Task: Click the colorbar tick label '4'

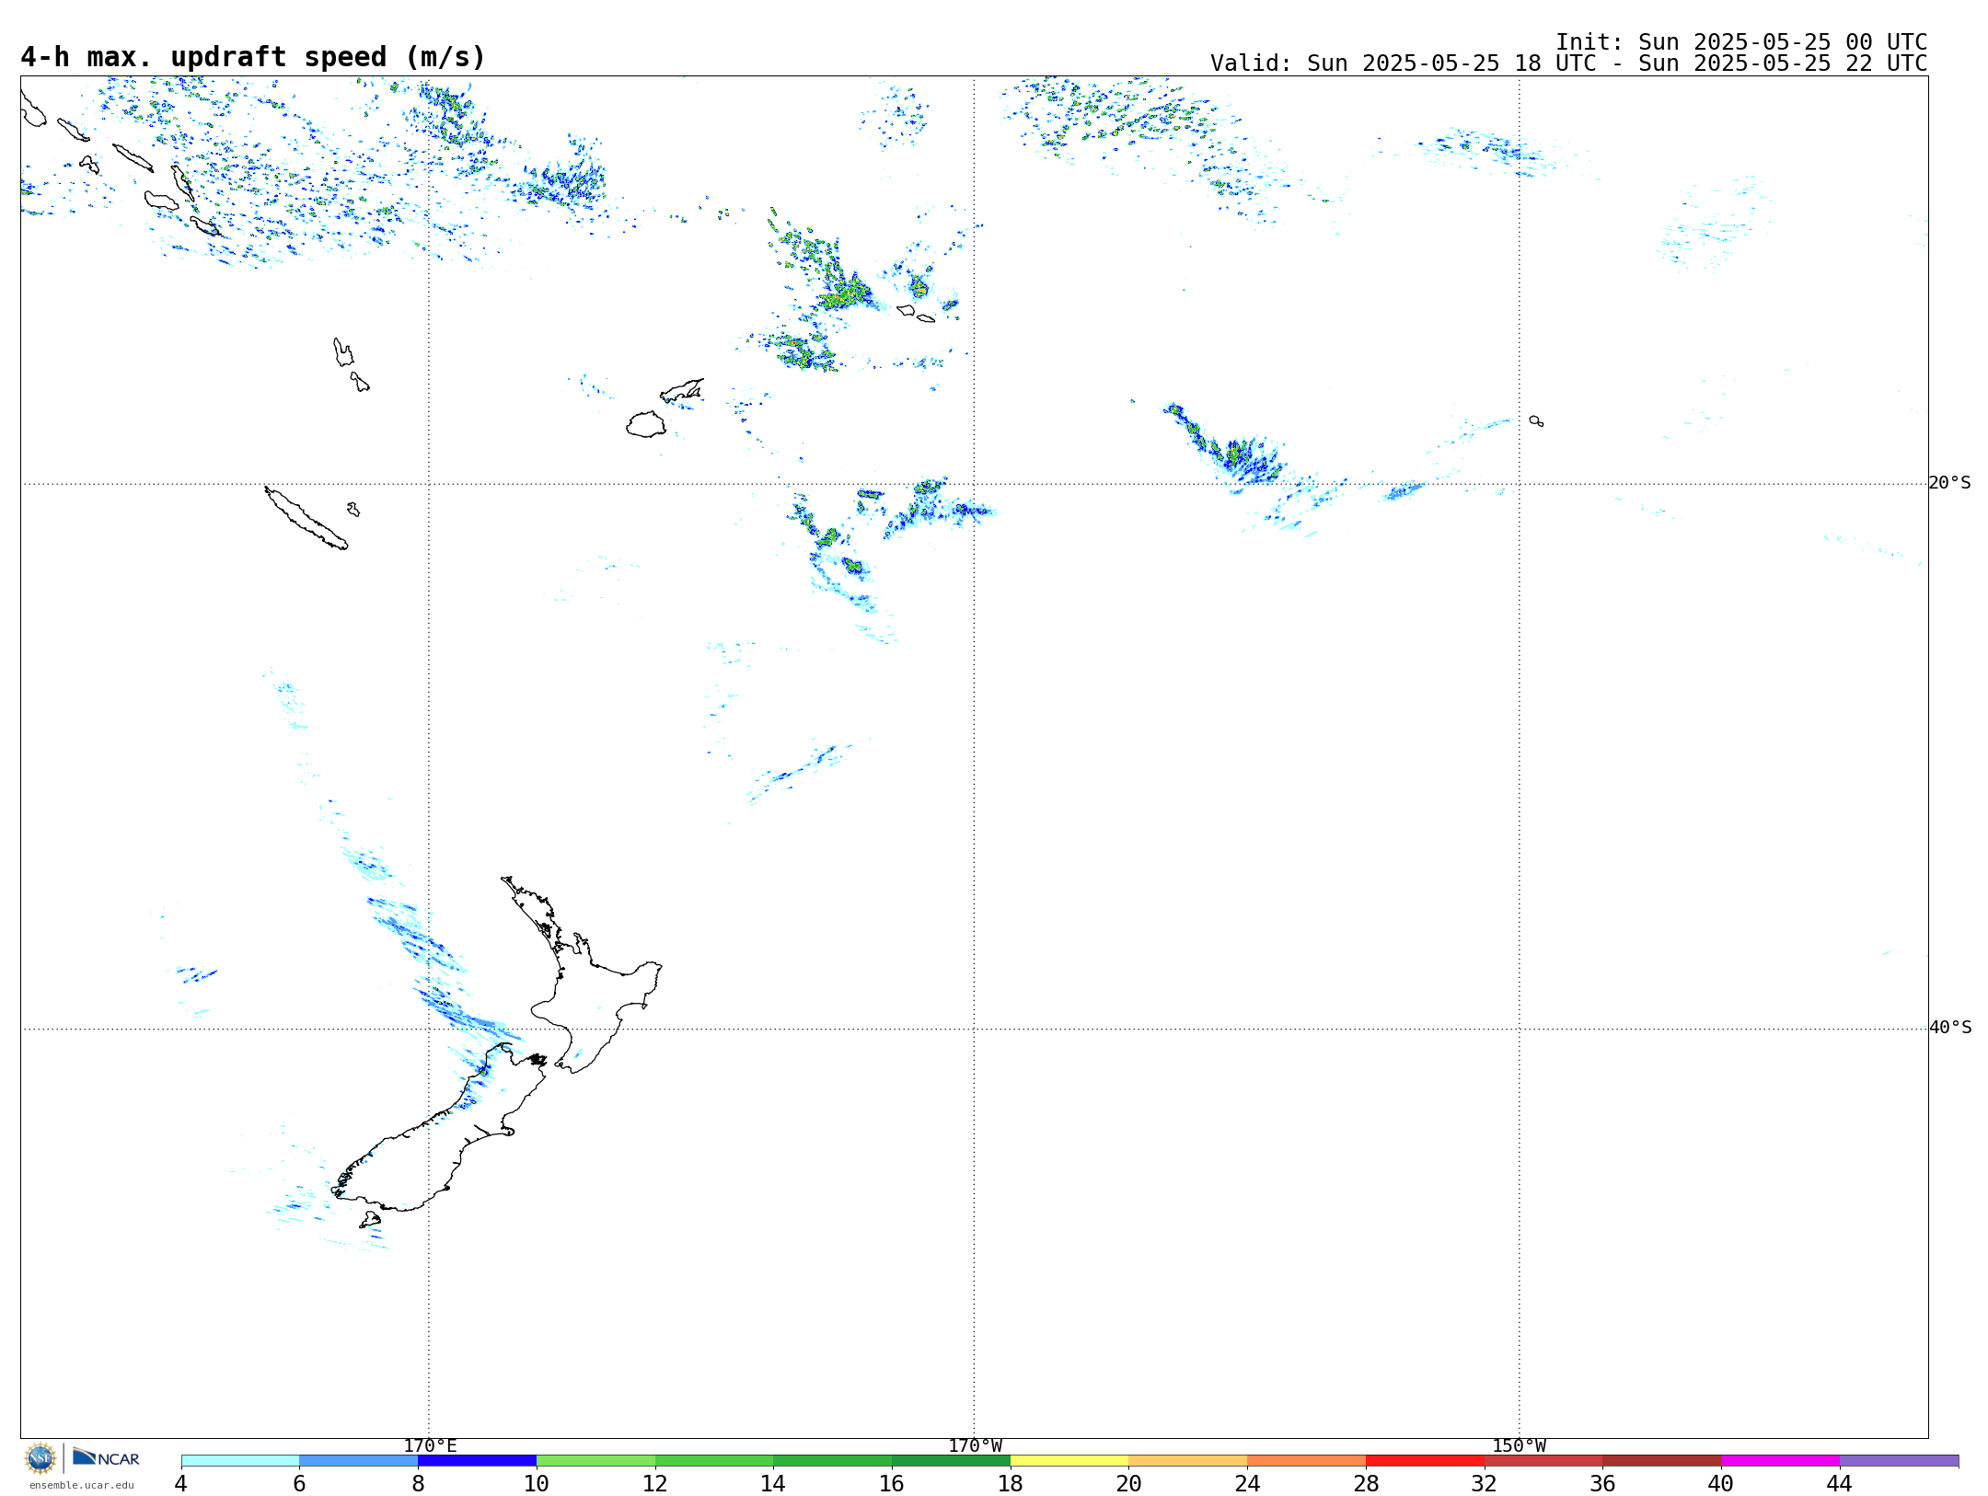Action: [180, 1483]
